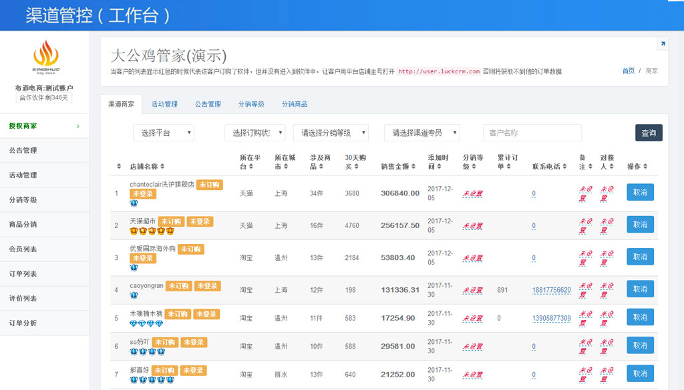
Task: Click the blue crown icon under 优爱国际海外购
Action: tap(134, 268)
